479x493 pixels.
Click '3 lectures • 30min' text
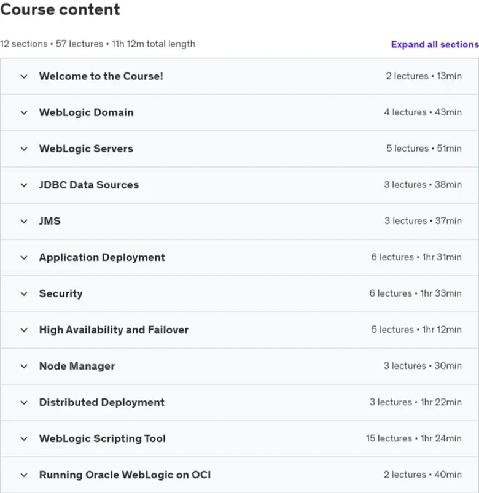point(423,366)
